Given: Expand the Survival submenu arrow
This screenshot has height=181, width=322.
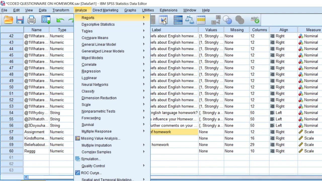Looking at the screenshot, I should tap(144, 125).
